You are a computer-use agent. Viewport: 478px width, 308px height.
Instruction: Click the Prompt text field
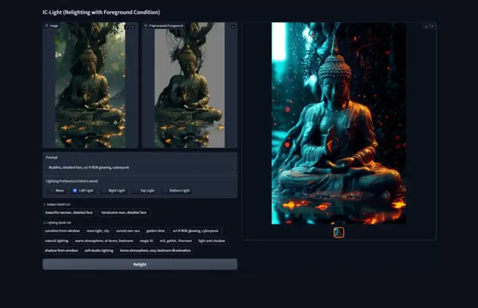click(140, 167)
